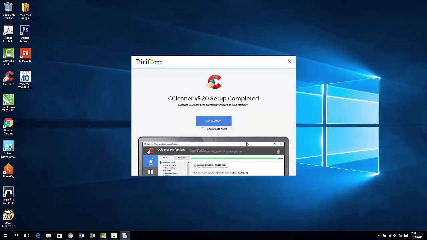Show hidden system tray icons
Viewport: 427px width, 240px height.
coord(379,236)
